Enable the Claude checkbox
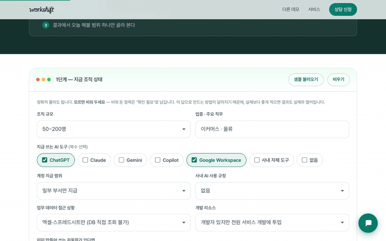Image resolution: width=386 pixels, height=241 pixels. [85, 160]
